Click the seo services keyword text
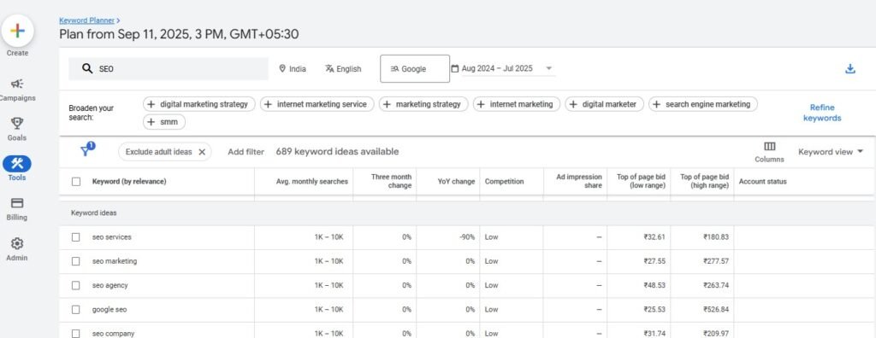Viewport: 876px width, 338px height. 112,237
